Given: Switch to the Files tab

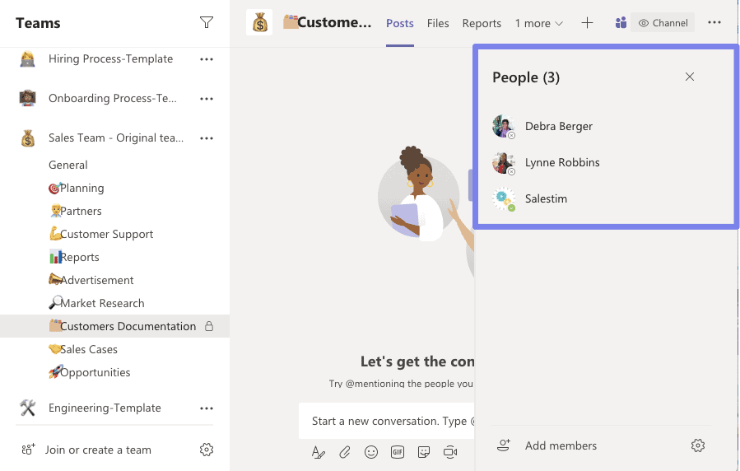Looking at the screenshot, I should pos(437,23).
